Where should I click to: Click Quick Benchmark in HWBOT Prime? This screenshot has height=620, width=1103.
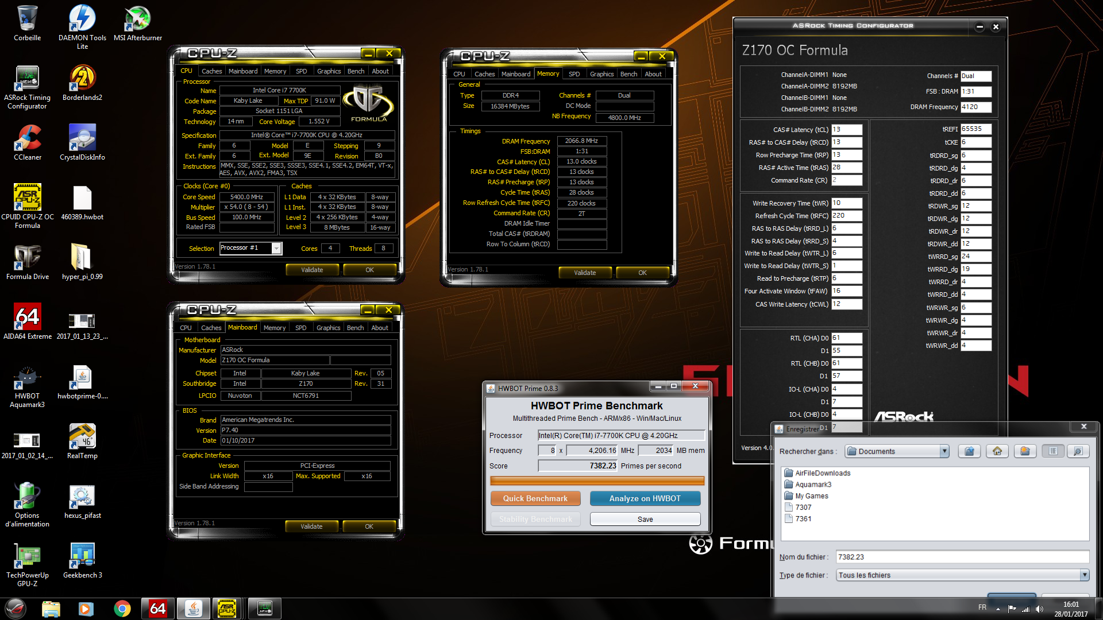point(535,498)
